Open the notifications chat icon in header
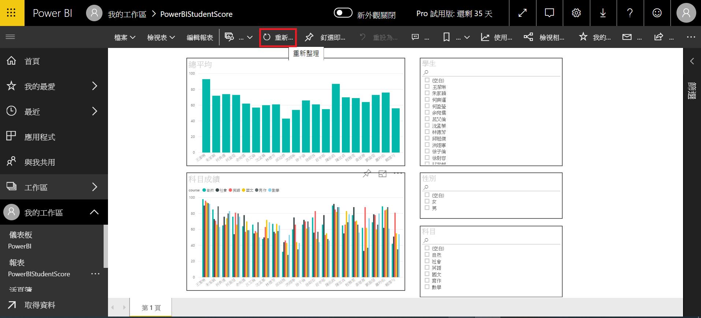The height and width of the screenshot is (318, 701). [549, 13]
